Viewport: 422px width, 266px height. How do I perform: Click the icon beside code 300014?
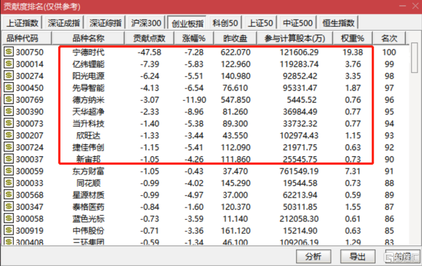(x=9, y=63)
